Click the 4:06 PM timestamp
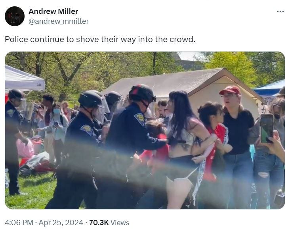Viewport: 290px width, 231px height. (x=19, y=223)
